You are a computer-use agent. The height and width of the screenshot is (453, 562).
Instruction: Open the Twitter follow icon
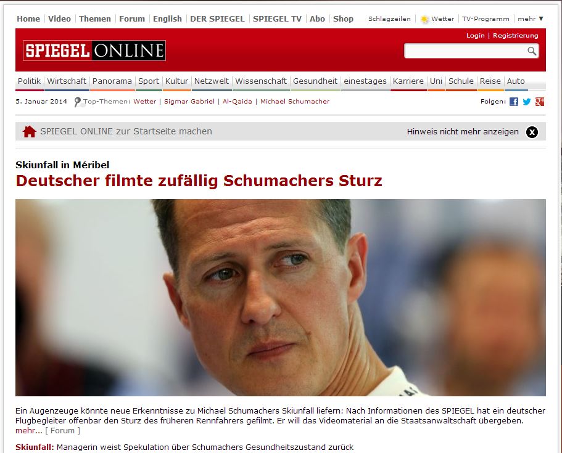point(526,102)
